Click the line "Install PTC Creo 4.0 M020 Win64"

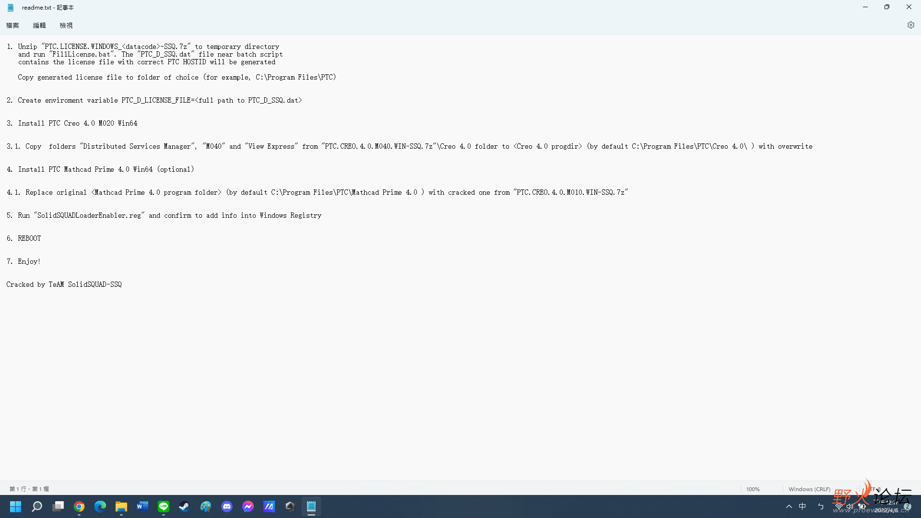78,123
